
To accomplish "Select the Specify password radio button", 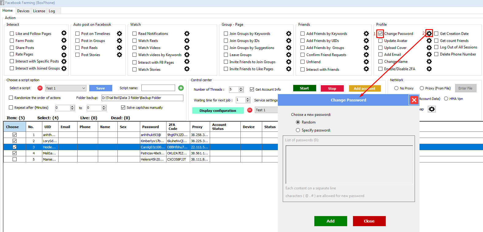I will [x=298, y=130].
